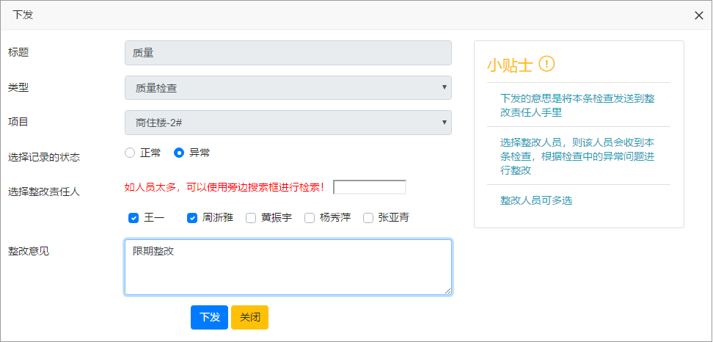Select the 正常 radio option

130,153
